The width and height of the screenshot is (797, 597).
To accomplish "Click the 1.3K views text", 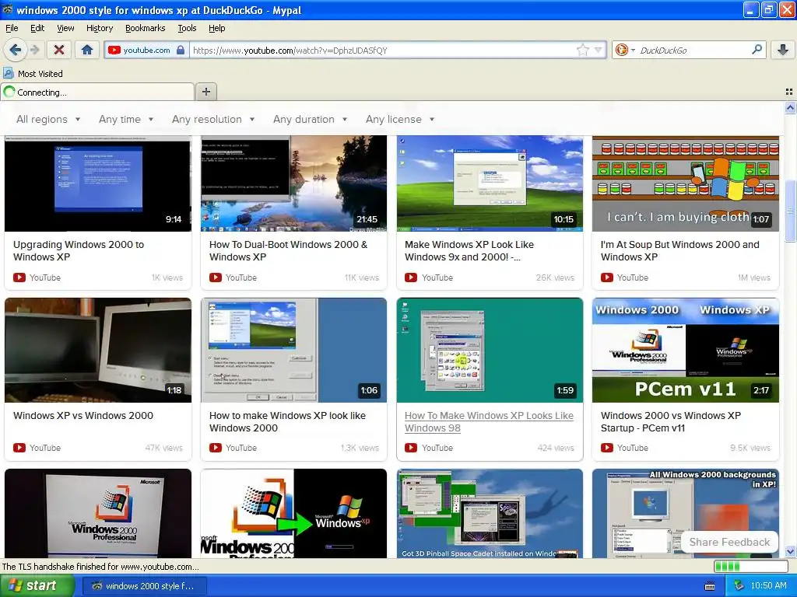I will pyautogui.click(x=360, y=448).
